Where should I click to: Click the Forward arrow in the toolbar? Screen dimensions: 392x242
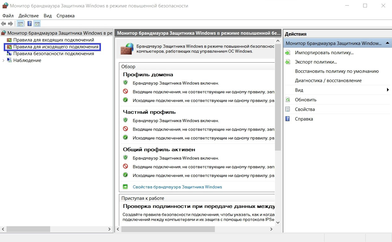coord(11,24)
